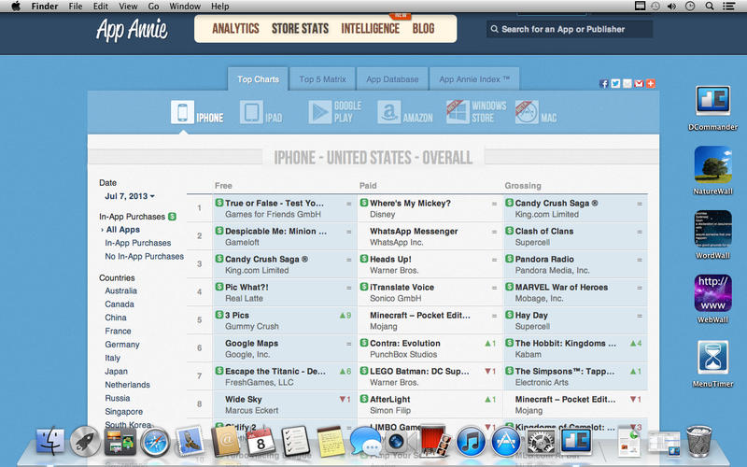Click the volume icon in menu bar

671,7
